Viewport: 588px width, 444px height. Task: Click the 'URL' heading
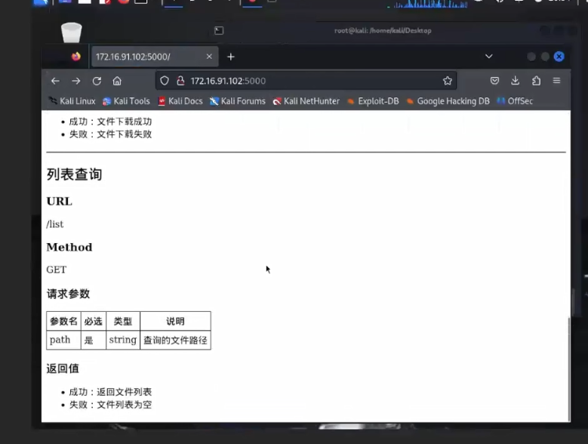pos(59,202)
